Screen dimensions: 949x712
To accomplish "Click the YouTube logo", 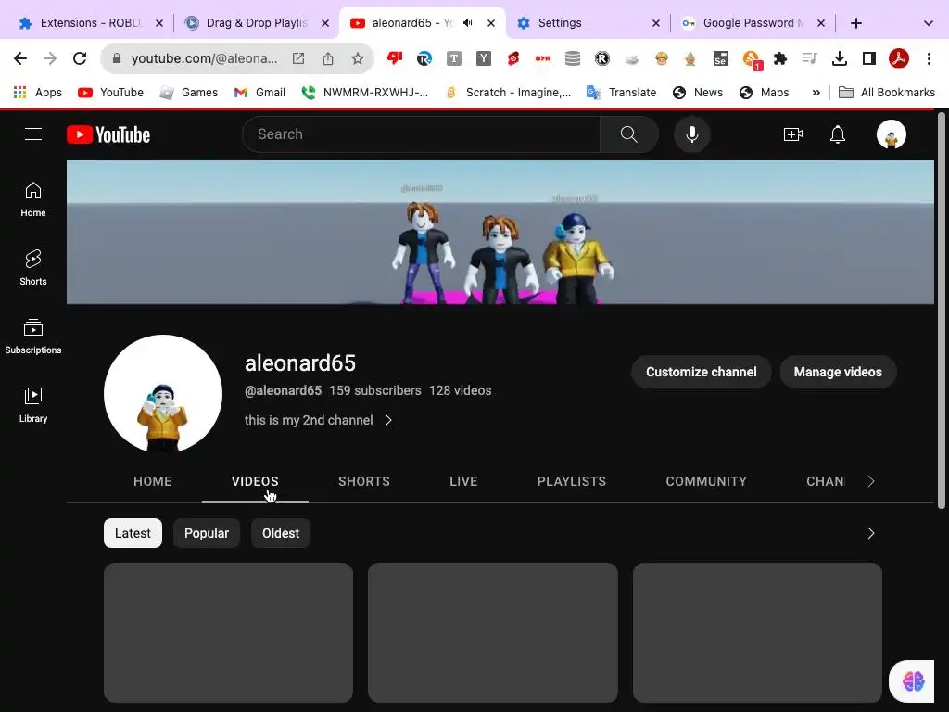I will coord(108,134).
